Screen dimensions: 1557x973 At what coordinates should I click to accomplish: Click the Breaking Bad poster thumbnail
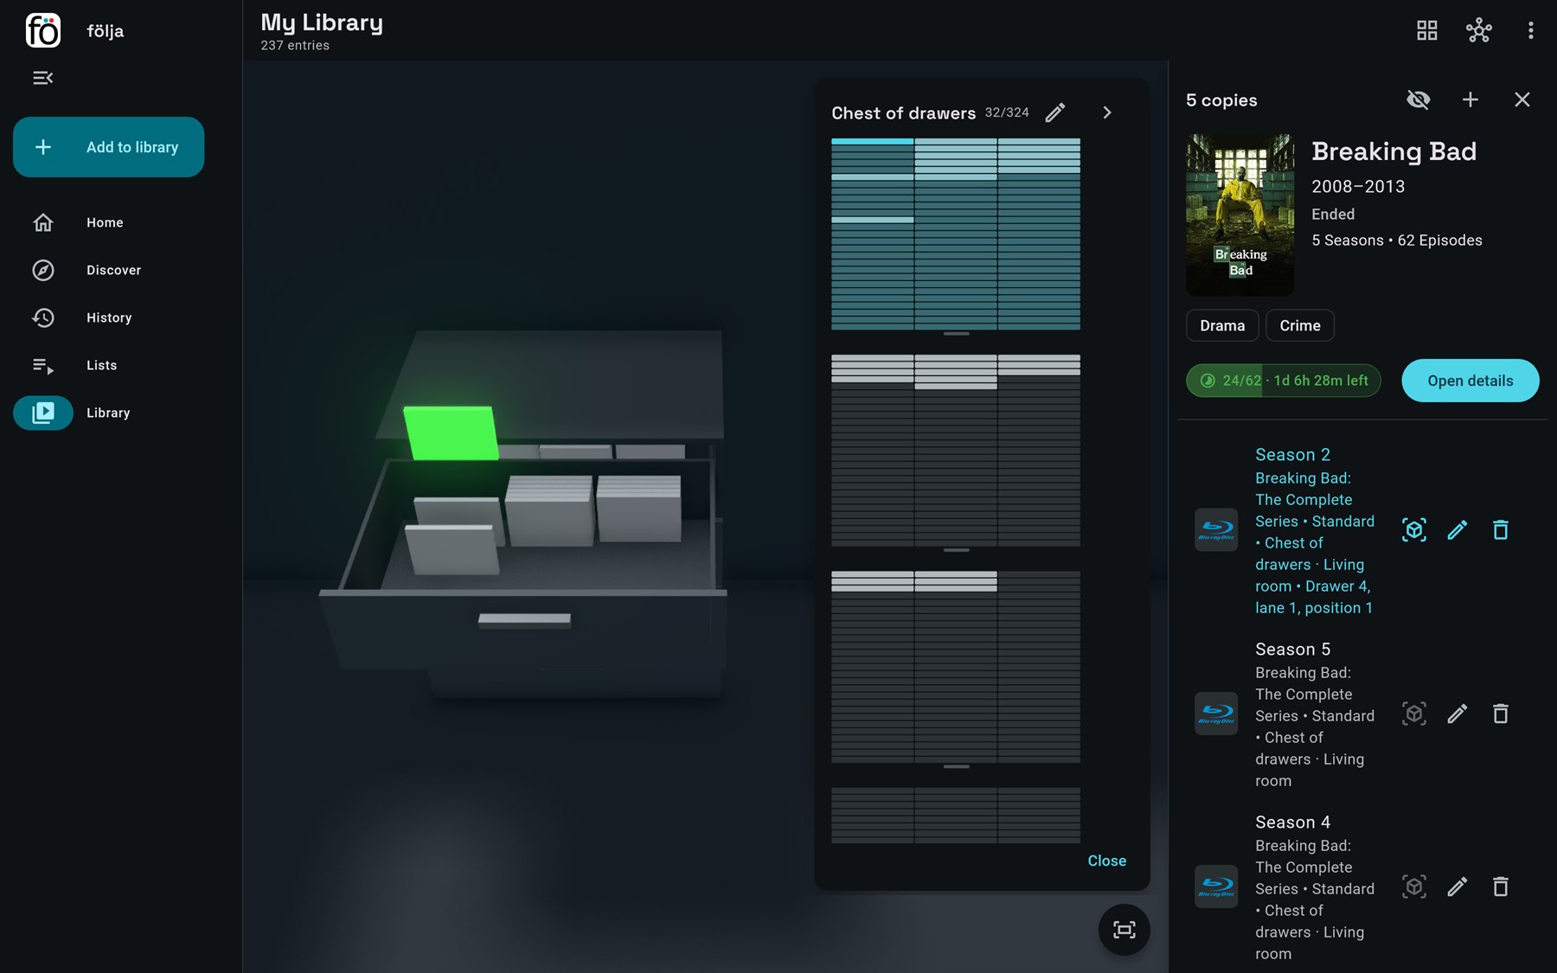click(x=1240, y=214)
